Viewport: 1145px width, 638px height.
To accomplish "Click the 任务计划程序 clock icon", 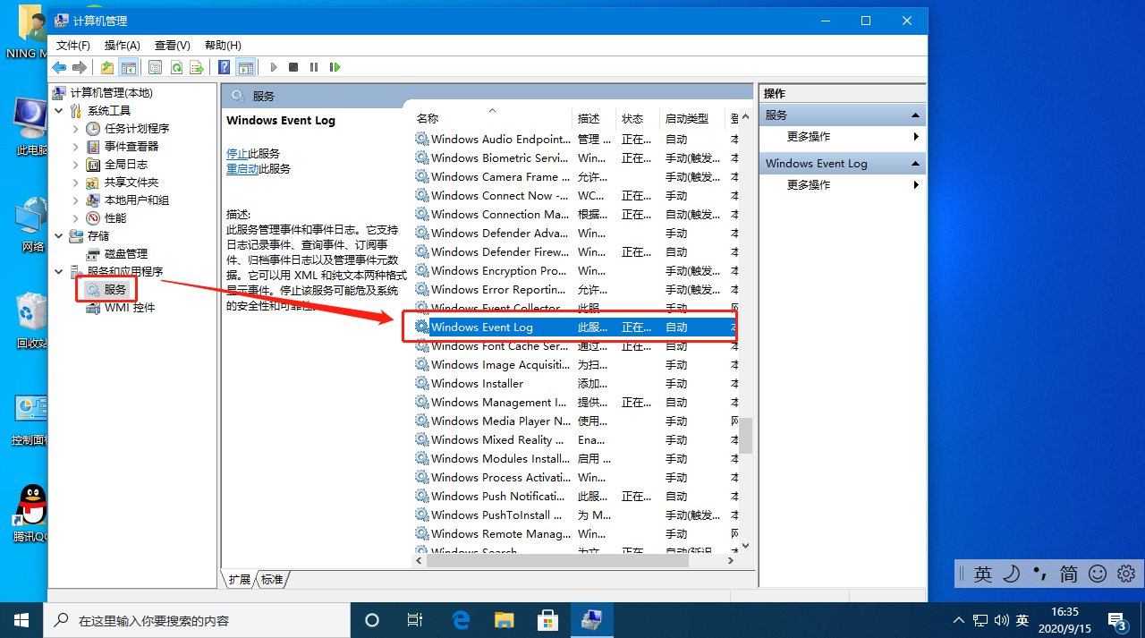I will [93, 129].
